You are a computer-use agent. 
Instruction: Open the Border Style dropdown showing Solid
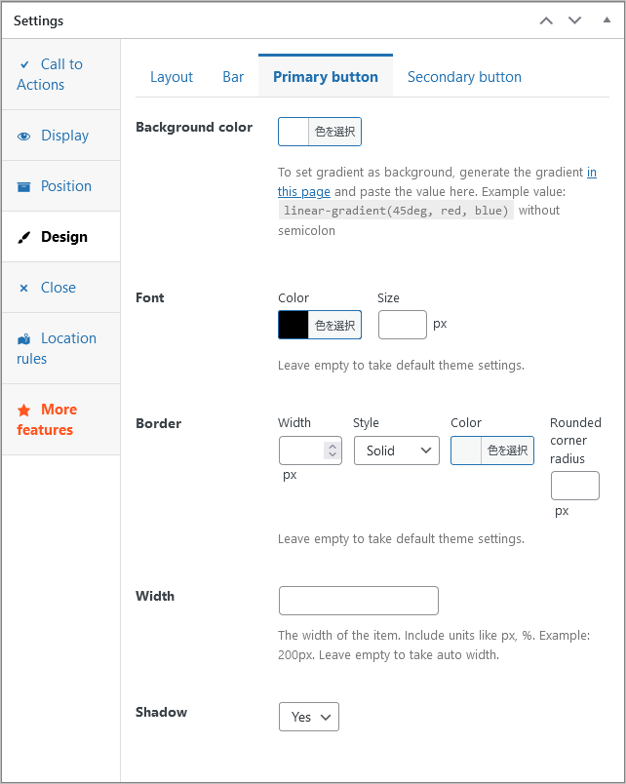coord(397,451)
